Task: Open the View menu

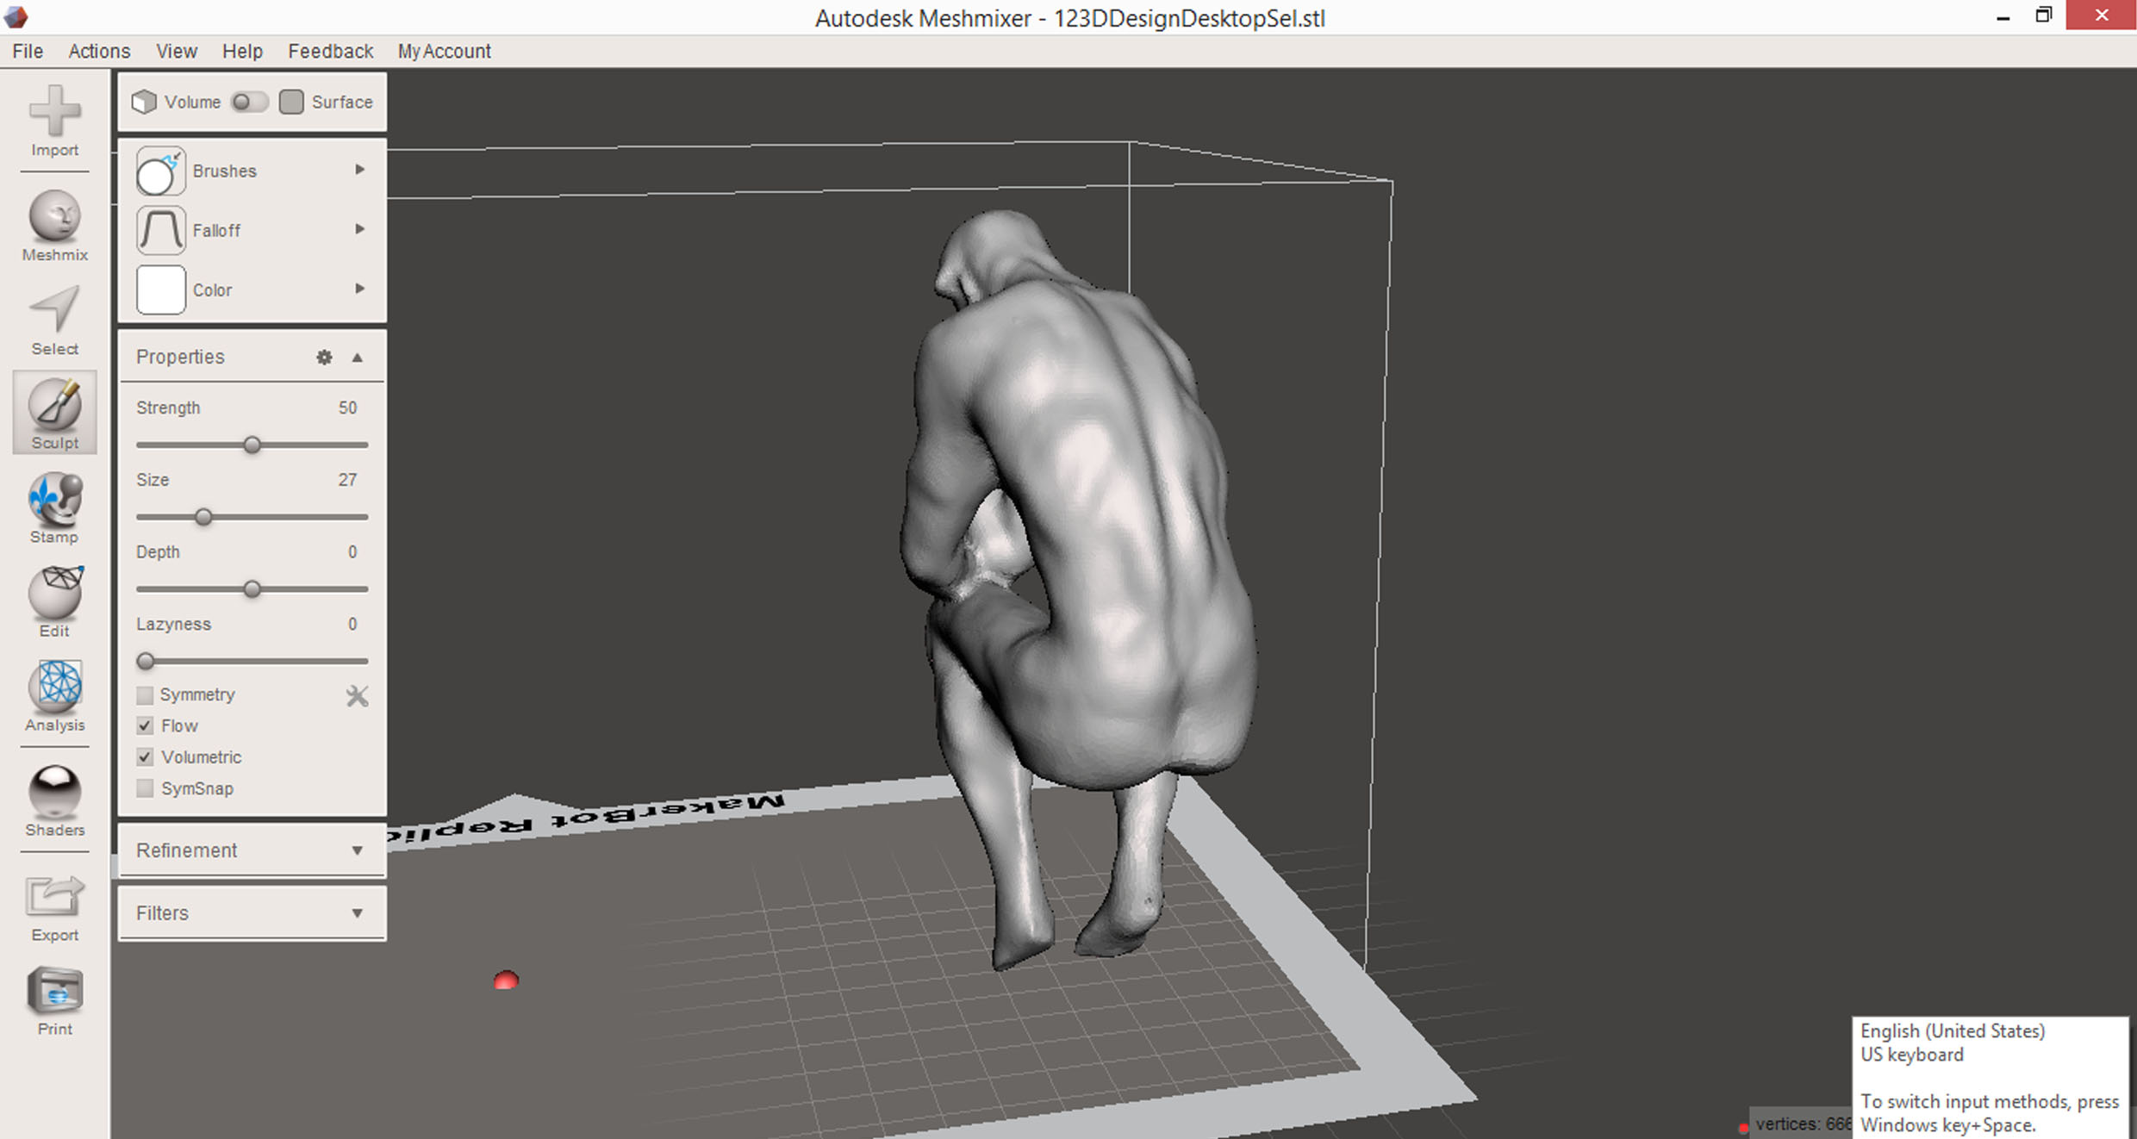Action: (x=177, y=51)
